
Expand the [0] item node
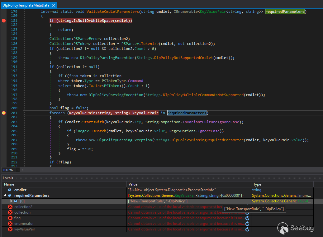tap(11, 201)
